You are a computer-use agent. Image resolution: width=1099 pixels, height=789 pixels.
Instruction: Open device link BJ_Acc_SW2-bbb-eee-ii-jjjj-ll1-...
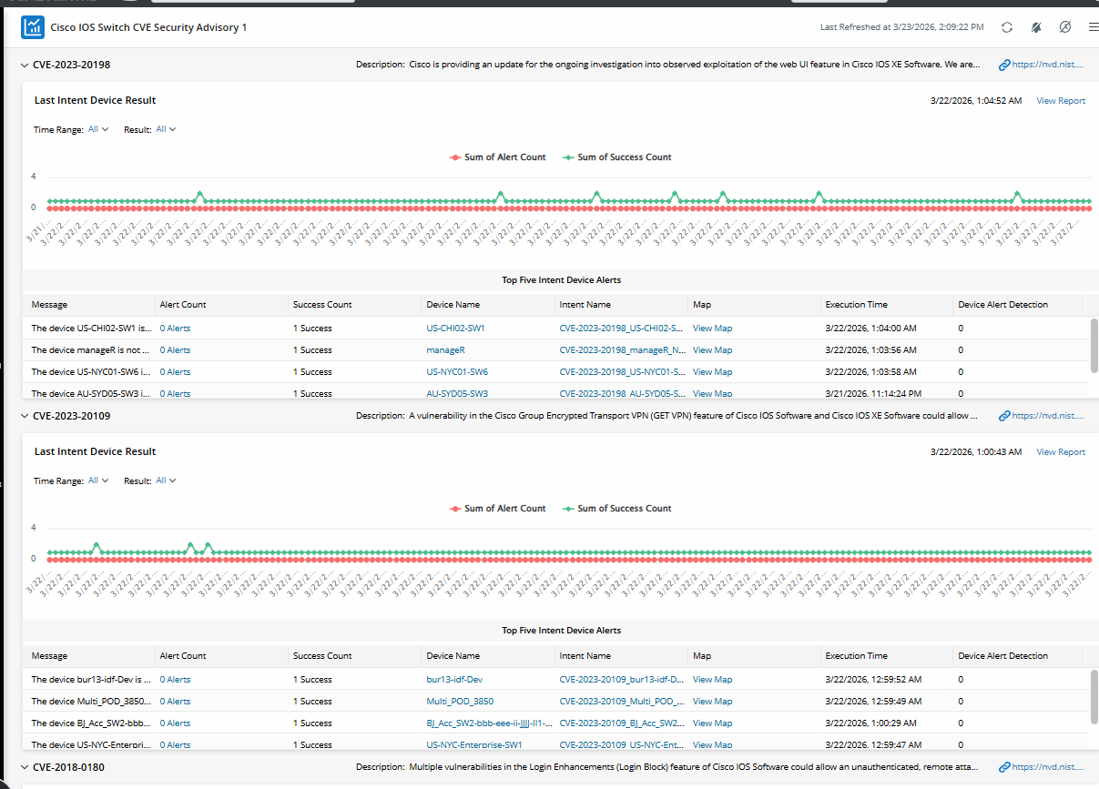tap(490, 723)
